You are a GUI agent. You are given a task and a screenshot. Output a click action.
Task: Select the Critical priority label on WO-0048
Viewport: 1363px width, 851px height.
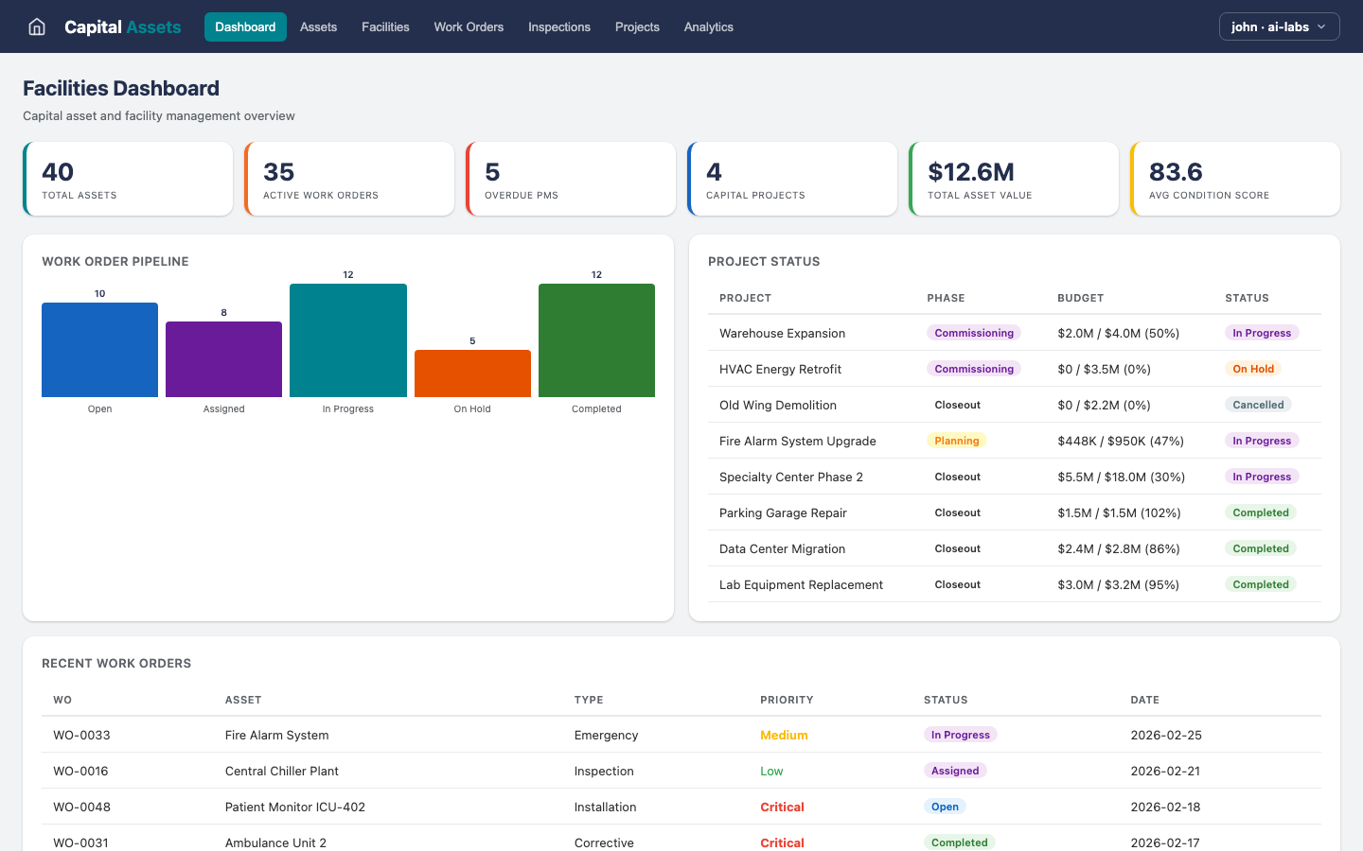[782, 807]
